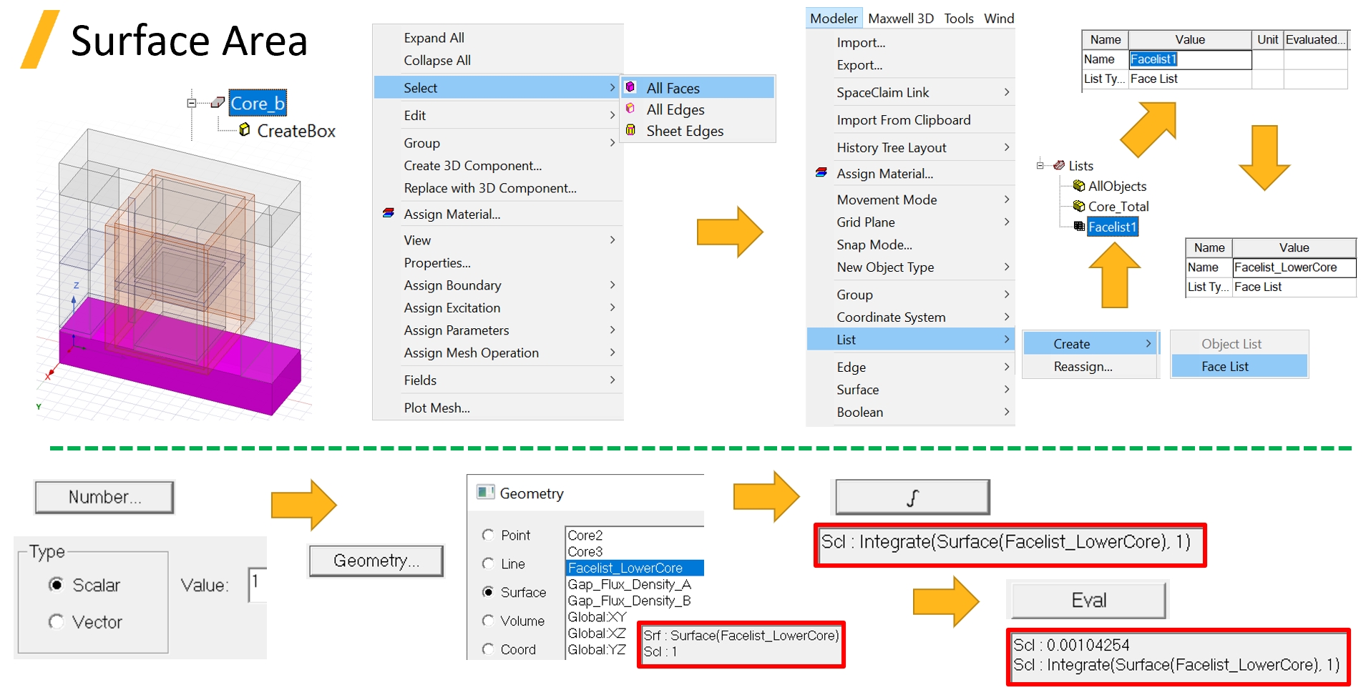Click the Assign Material icon in Modeler menu
The width and height of the screenshot is (1371, 690).
pyautogui.click(x=821, y=173)
